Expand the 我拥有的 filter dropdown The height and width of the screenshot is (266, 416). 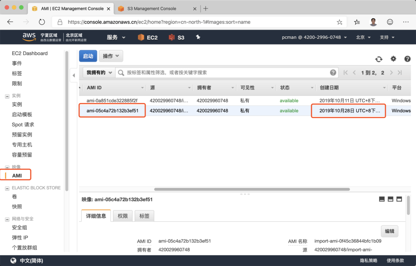[x=98, y=72]
